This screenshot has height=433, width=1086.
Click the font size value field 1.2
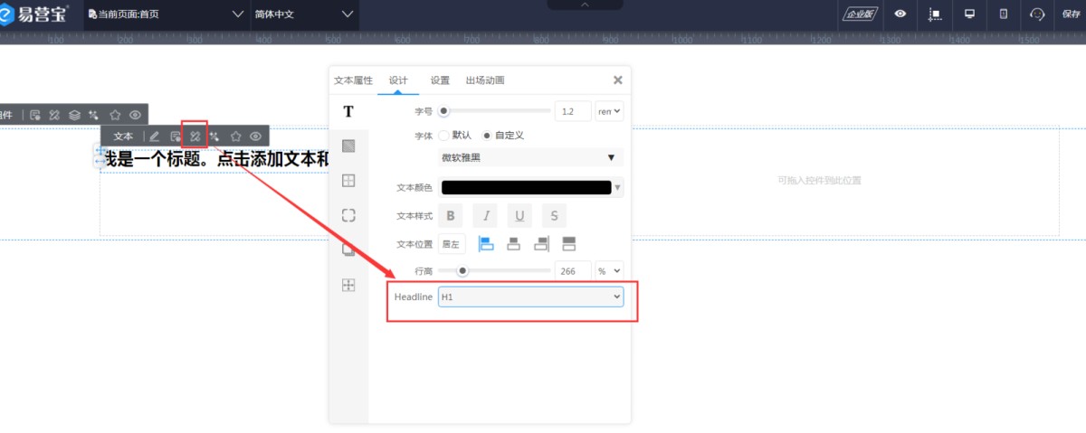tap(573, 111)
